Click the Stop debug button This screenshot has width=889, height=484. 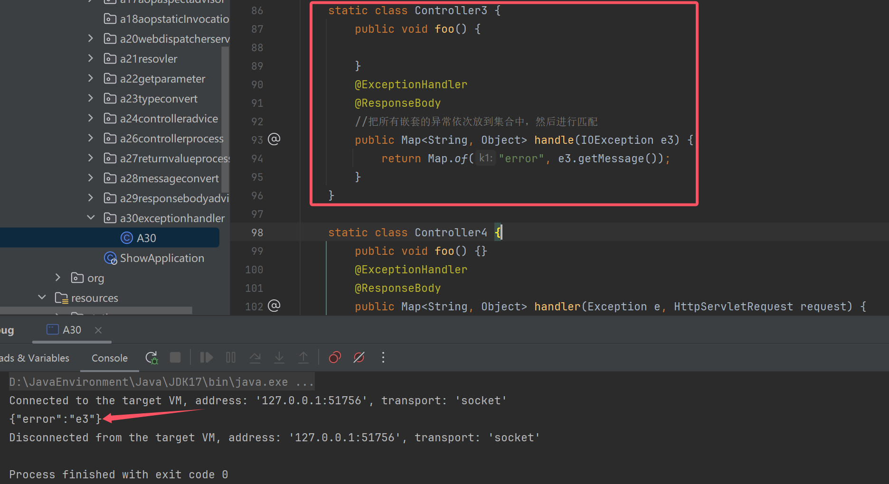[x=175, y=357]
